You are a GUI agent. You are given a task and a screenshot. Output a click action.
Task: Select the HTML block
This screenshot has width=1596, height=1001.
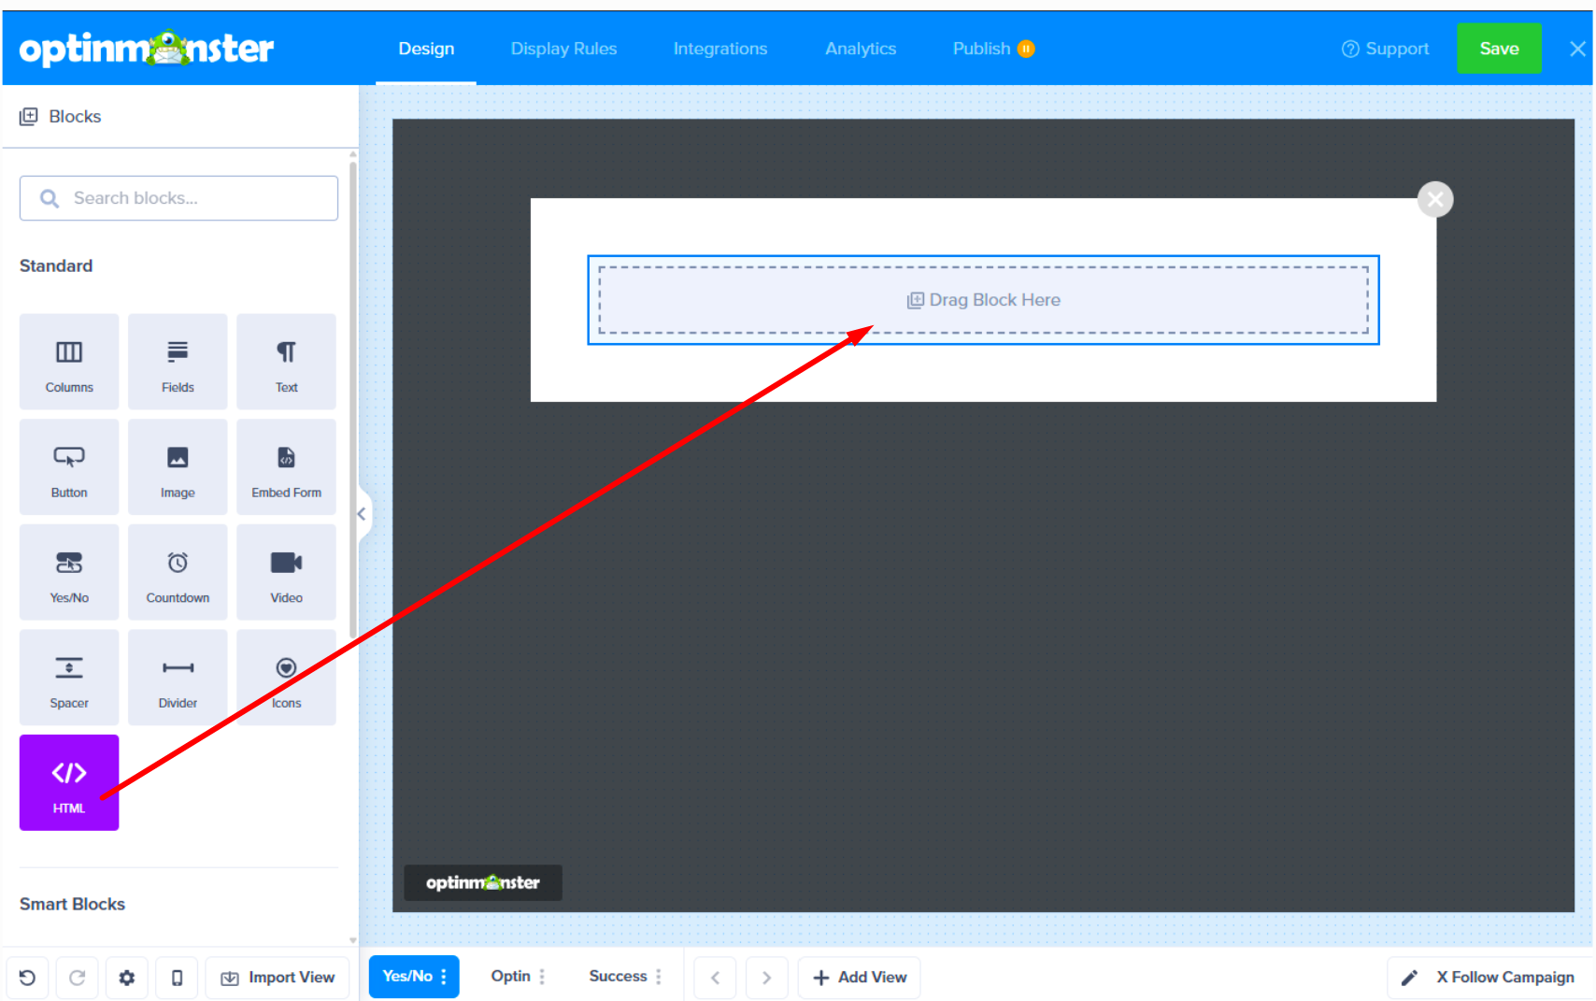[69, 782]
